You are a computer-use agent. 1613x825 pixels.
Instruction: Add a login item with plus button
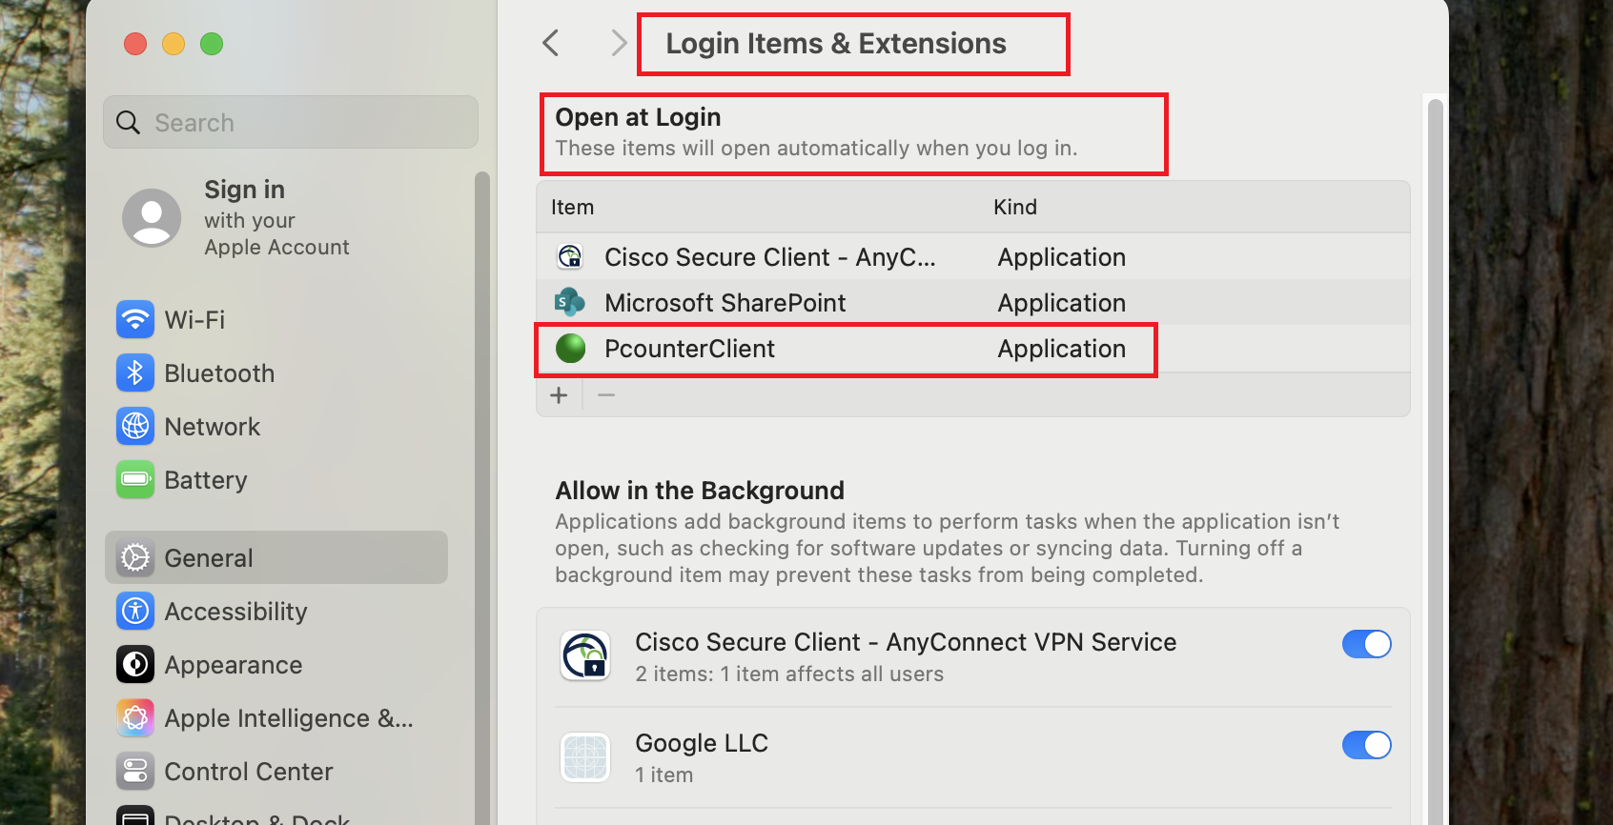click(560, 394)
